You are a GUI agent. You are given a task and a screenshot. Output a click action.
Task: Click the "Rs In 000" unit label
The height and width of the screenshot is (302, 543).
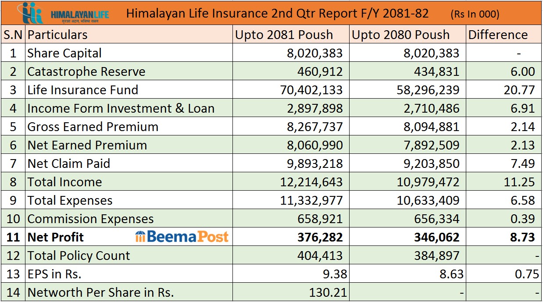(475, 14)
